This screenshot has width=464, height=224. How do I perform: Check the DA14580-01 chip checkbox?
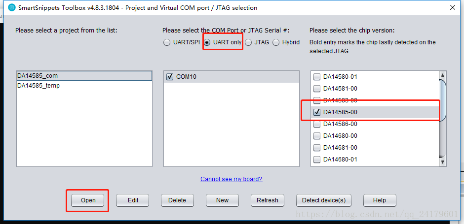[x=316, y=77]
